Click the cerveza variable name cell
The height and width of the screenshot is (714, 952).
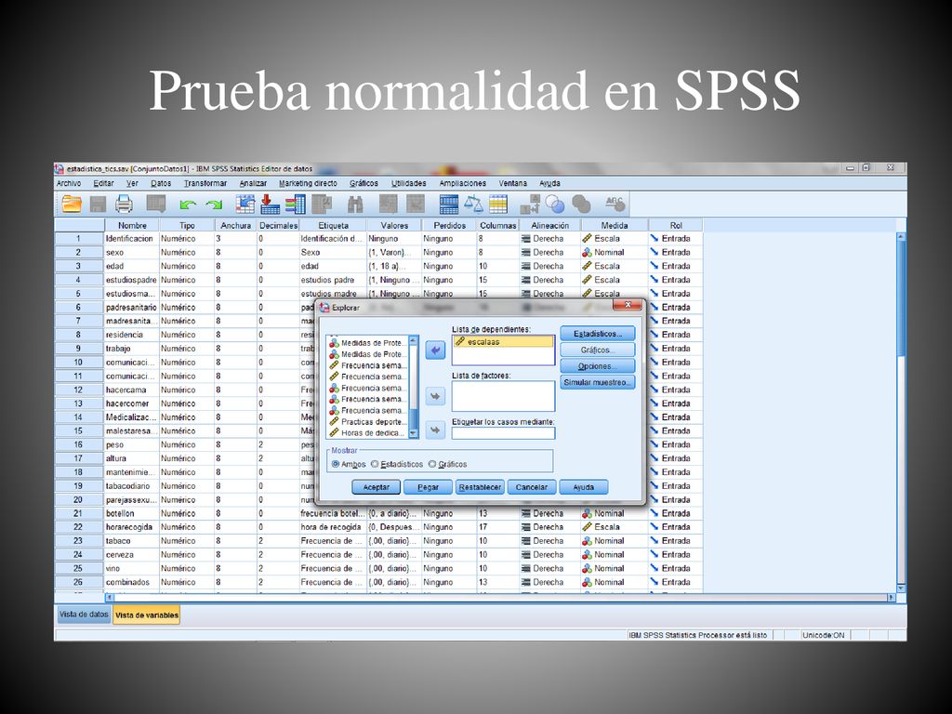click(132, 554)
